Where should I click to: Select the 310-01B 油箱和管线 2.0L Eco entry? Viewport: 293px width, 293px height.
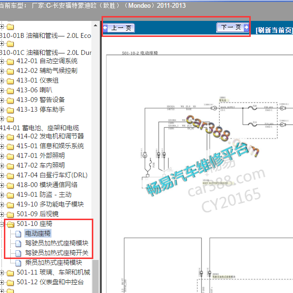point(45,35)
